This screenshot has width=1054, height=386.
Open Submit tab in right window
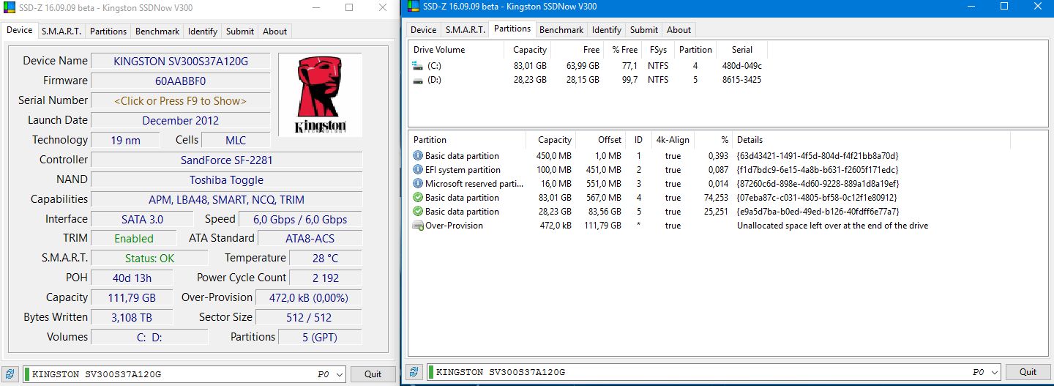pyautogui.click(x=644, y=29)
